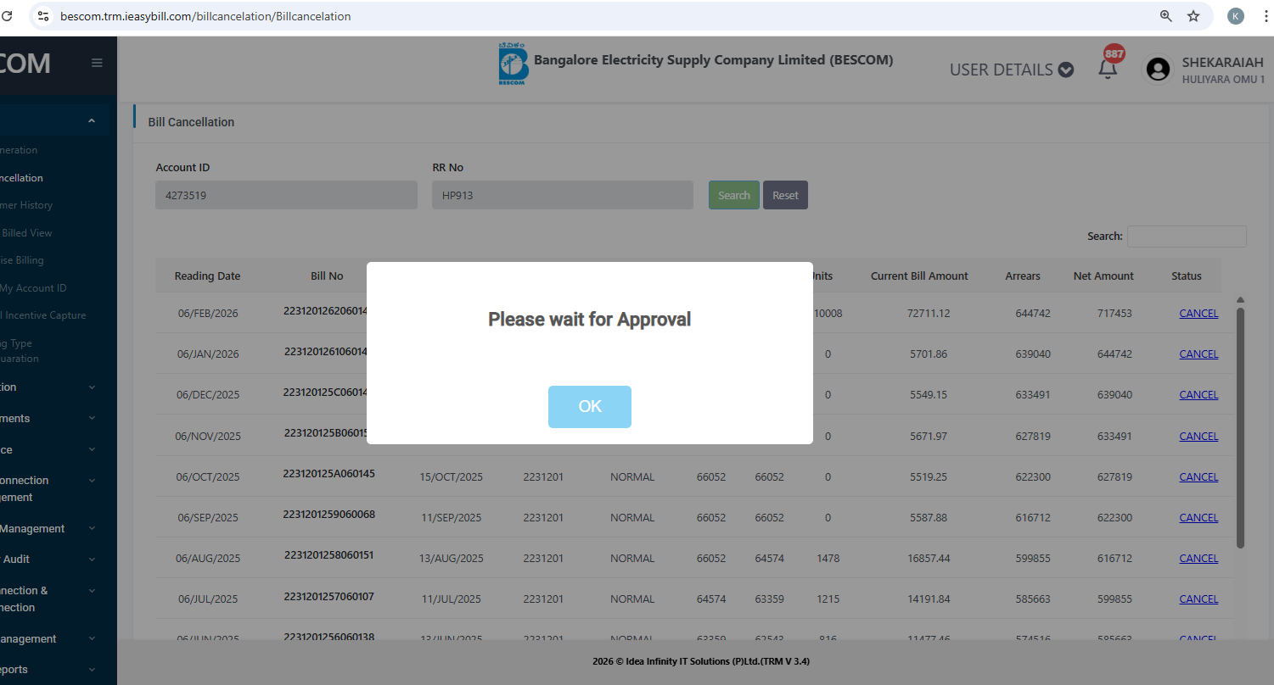Click the user name SHEKARAIAH

point(1223,63)
